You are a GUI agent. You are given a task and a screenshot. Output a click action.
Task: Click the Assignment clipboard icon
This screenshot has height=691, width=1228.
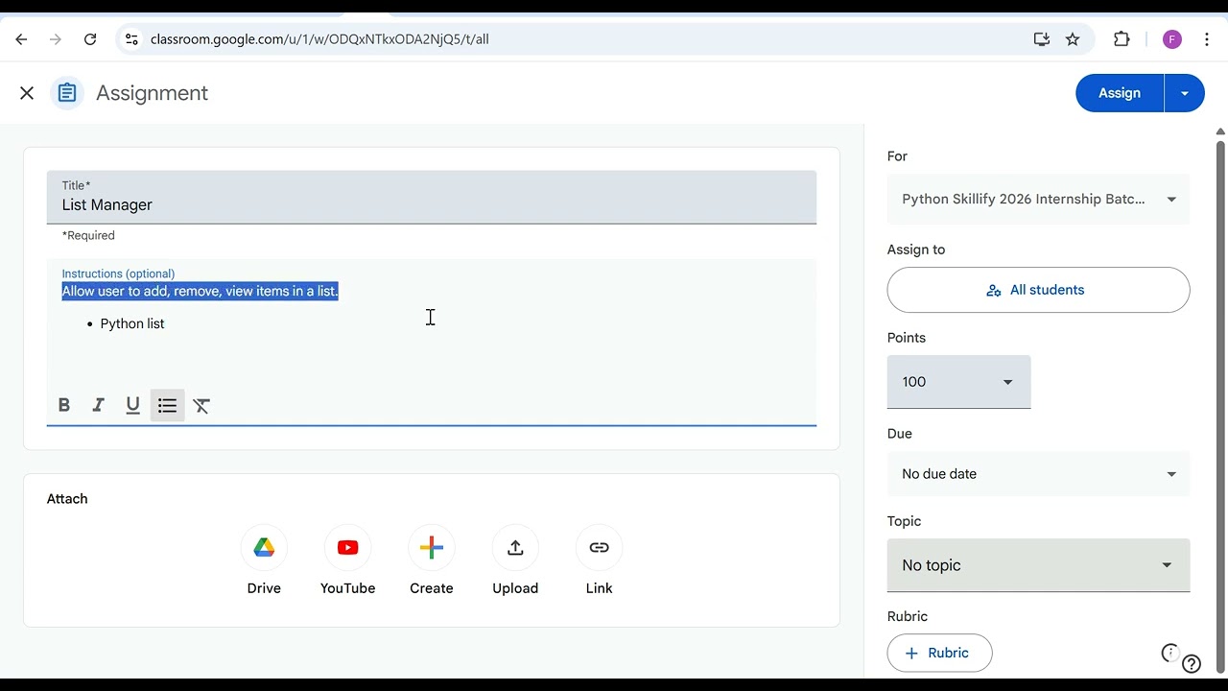click(67, 93)
